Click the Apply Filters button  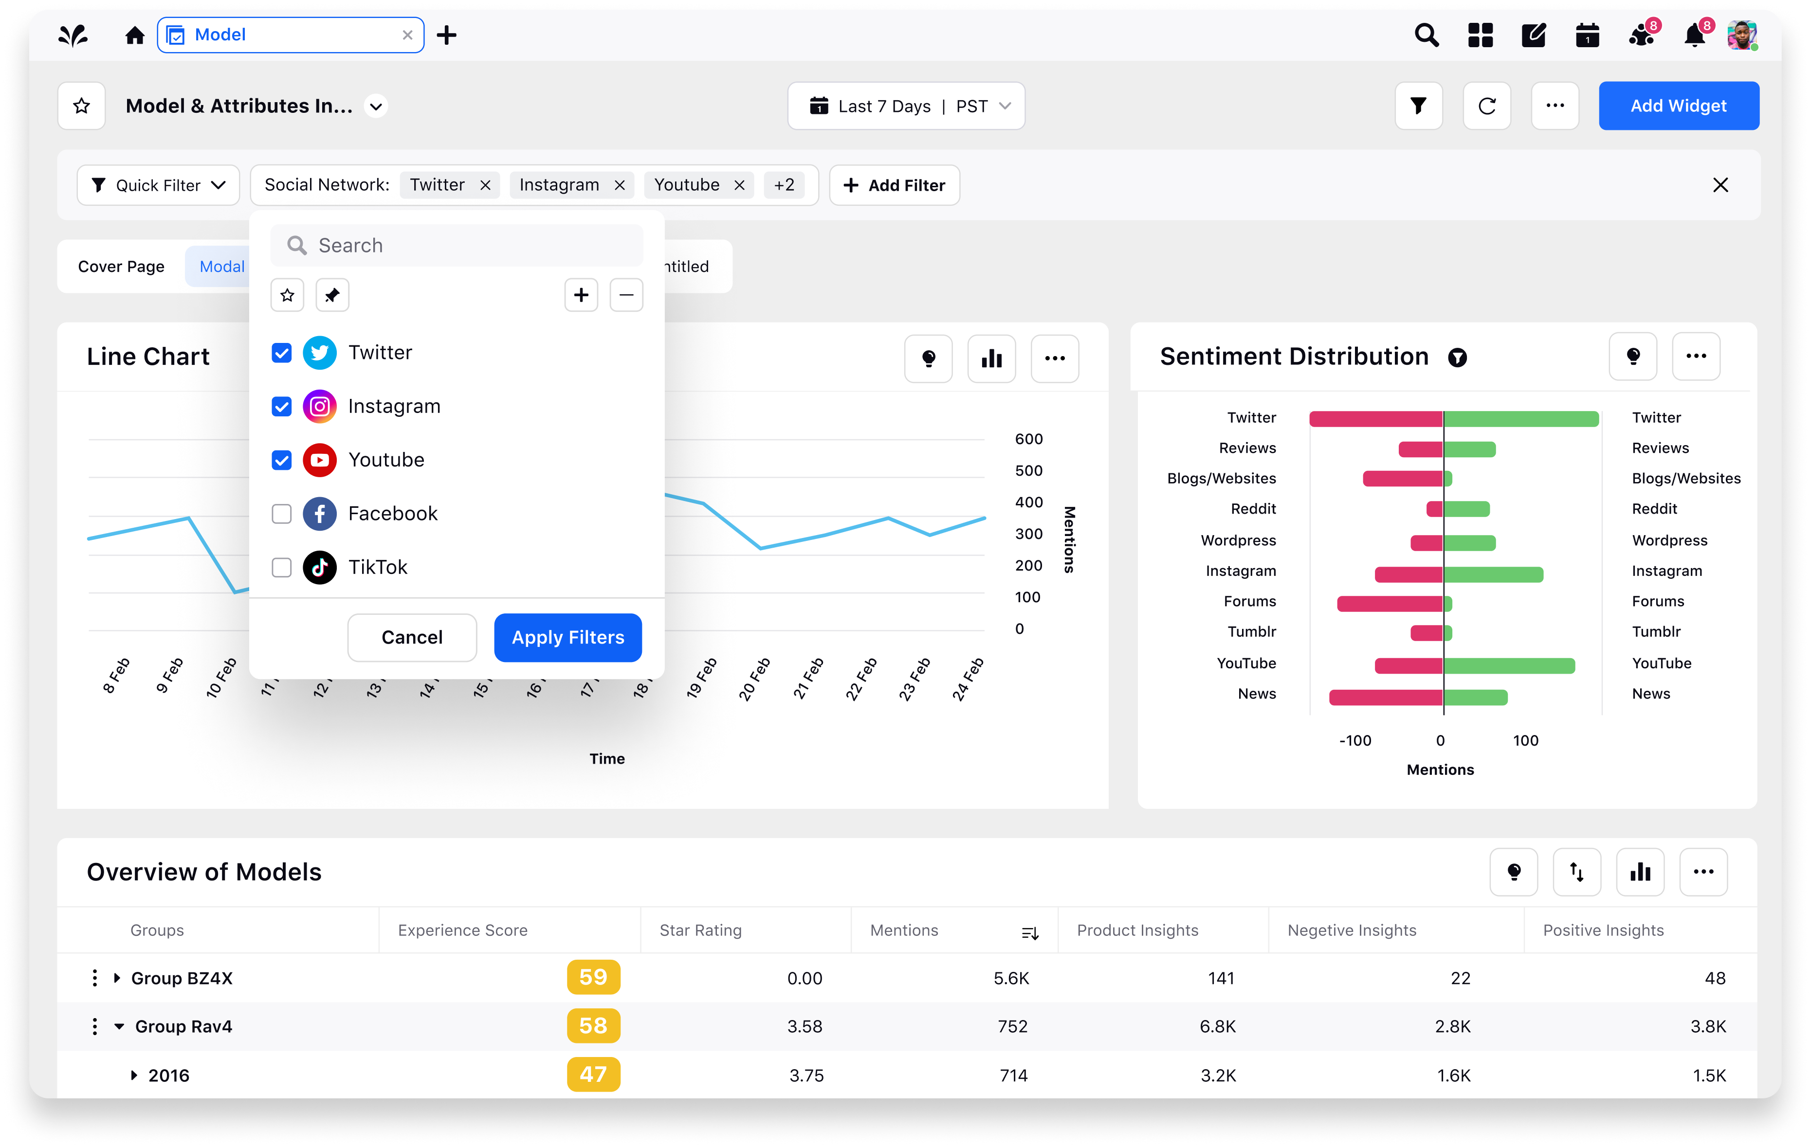567,637
